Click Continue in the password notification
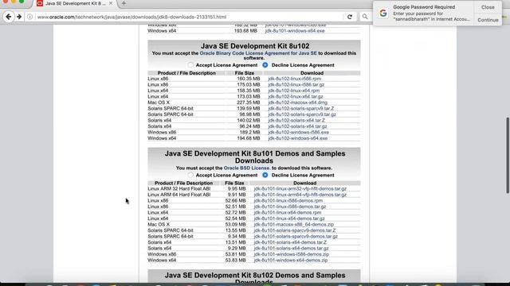510x286 pixels. tap(488, 20)
